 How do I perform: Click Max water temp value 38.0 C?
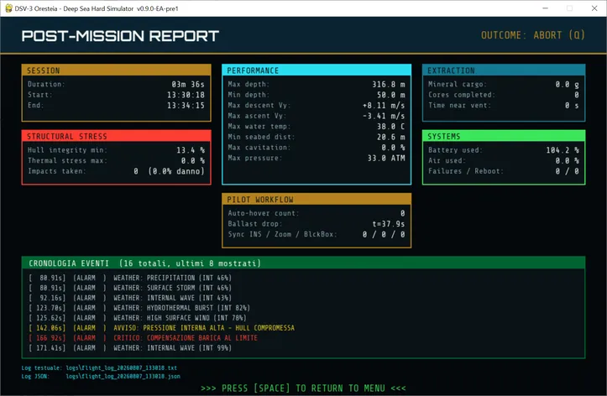391,127
